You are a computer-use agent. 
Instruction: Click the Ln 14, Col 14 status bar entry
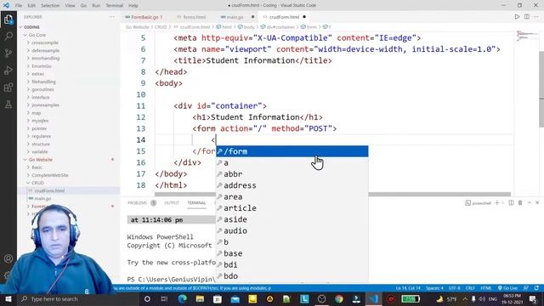[x=408, y=288]
